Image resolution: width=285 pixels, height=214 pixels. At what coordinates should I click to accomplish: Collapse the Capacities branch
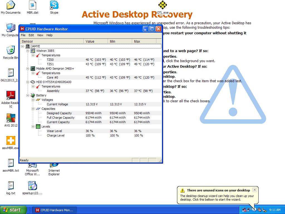tap(33, 109)
